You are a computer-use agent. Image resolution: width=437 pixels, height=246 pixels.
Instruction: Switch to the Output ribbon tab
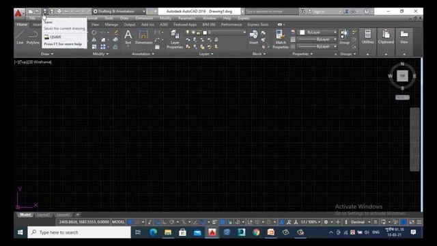click(x=130, y=25)
